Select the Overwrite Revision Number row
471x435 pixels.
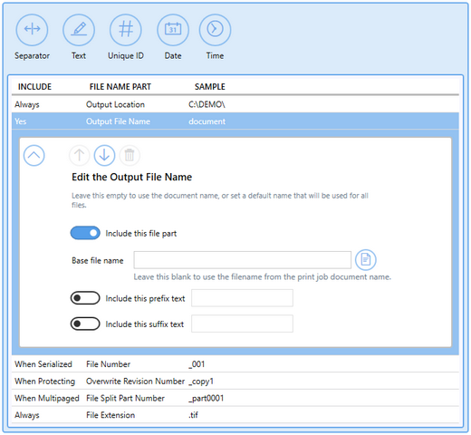click(235, 381)
